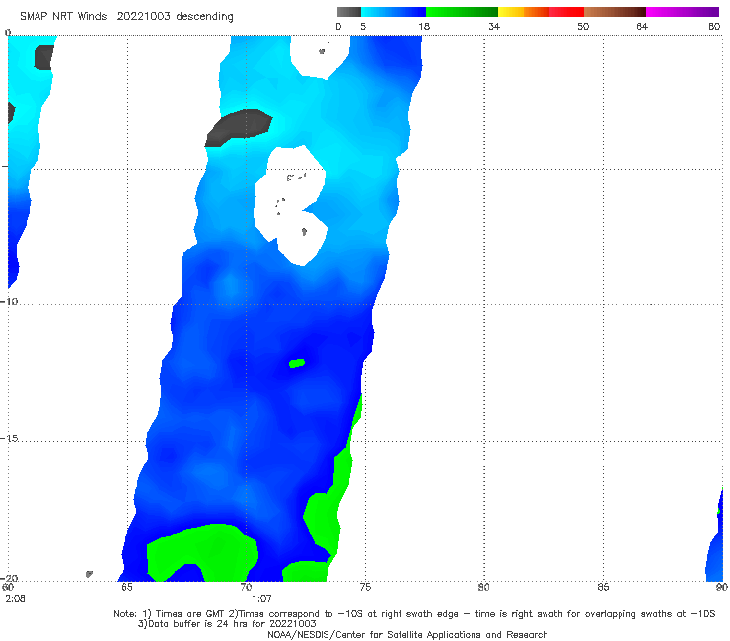
Task: Click the '85' longitude axis label
Action: click(x=603, y=587)
